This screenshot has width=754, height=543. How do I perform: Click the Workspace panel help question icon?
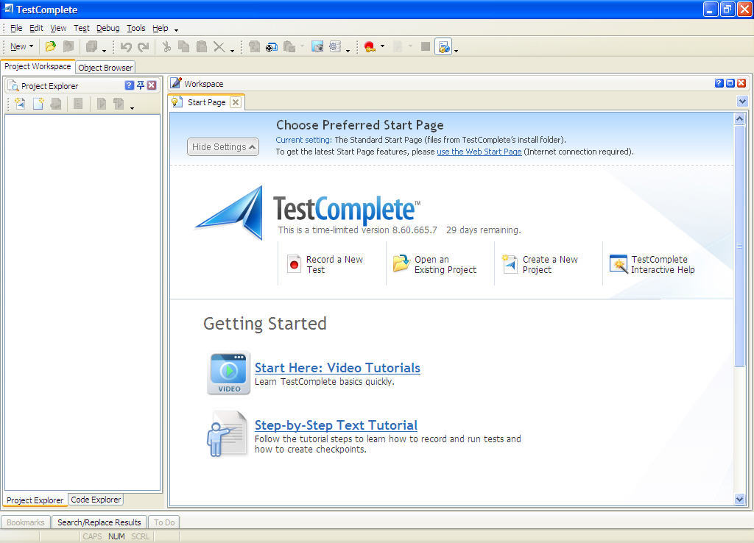click(x=719, y=83)
